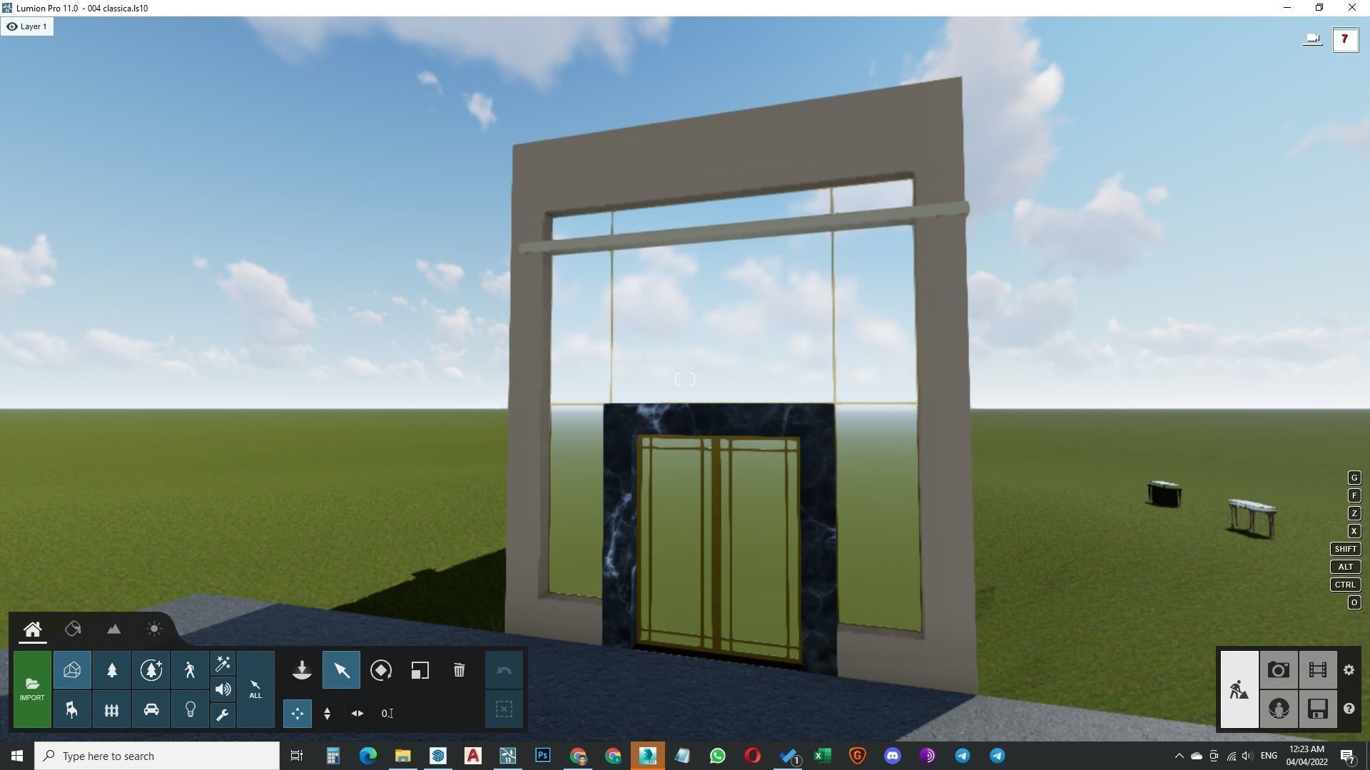Open the Import model button
The height and width of the screenshot is (770, 1370).
32,689
